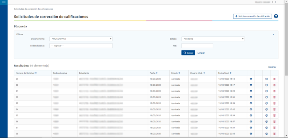Viewport: 288px width, 138px height.
Task: Show history clock for request 29
Action: pos(266,79)
